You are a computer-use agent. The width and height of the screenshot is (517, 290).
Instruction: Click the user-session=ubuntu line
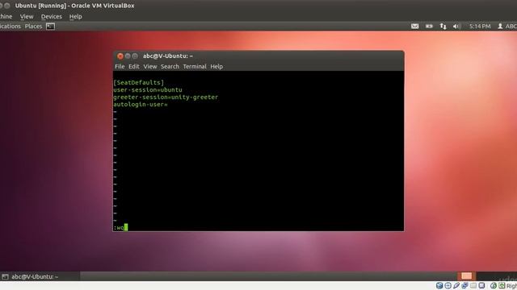pyautogui.click(x=147, y=89)
